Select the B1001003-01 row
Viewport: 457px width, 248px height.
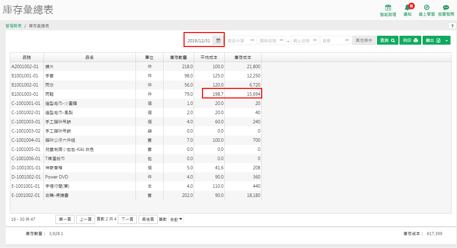136,94
